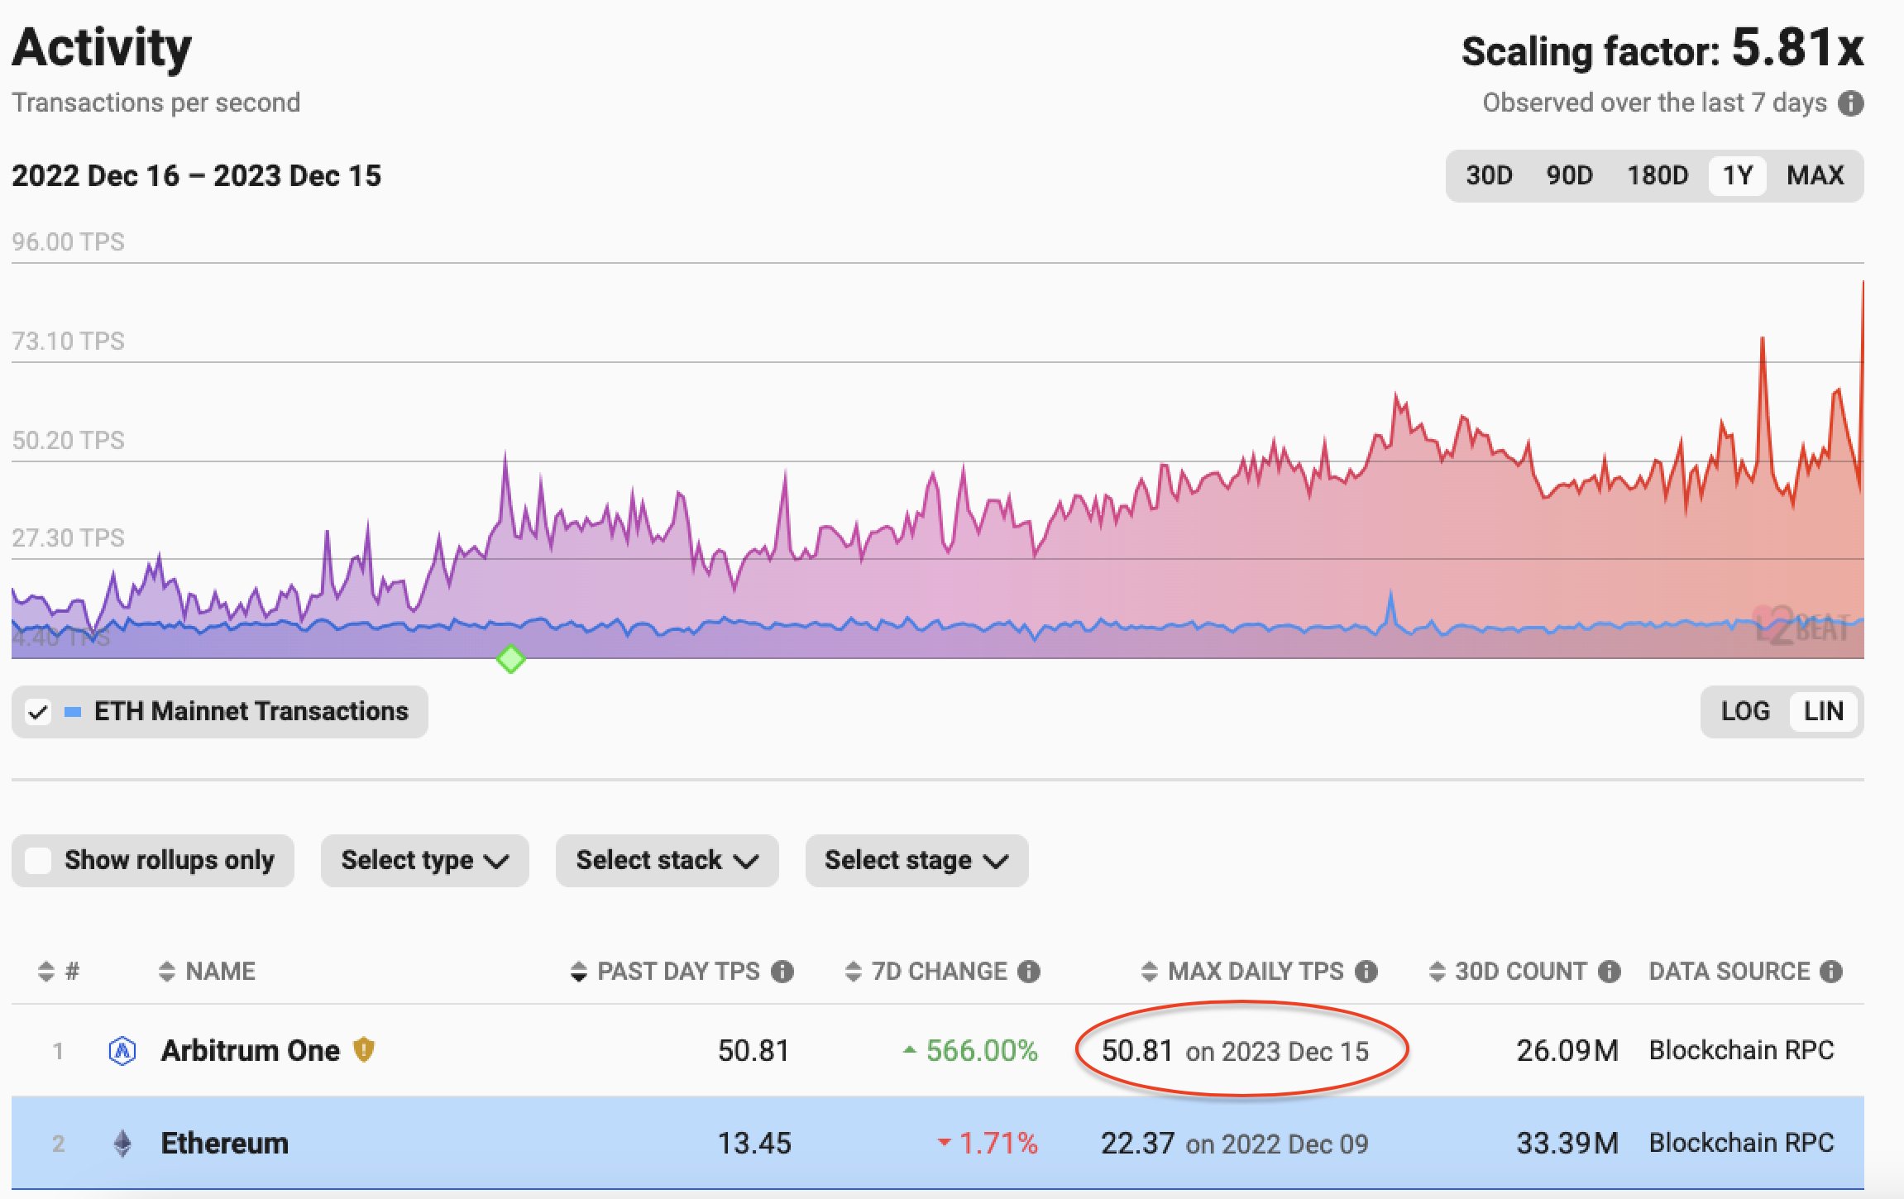The image size is (1904, 1199).
Task: Click the 33.39M count for Ethereum
Action: [x=1567, y=1144]
